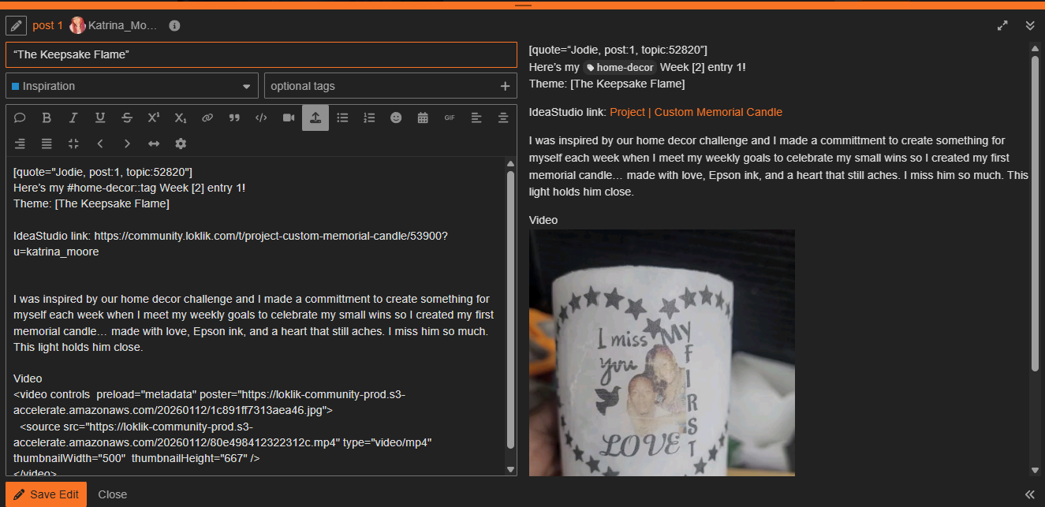
Task: Open the editor options gear
Action: point(181,144)
